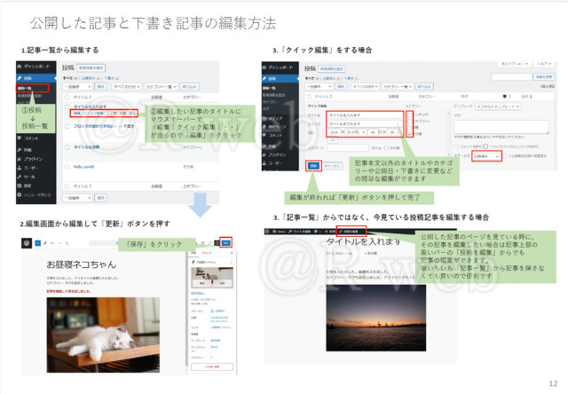Open カテゴリー一覧 dropdown in post list
This screenshot has width=568, height=394.
pos(161,87)
